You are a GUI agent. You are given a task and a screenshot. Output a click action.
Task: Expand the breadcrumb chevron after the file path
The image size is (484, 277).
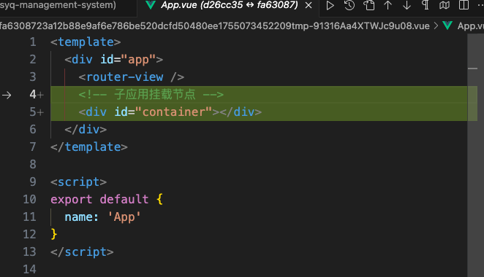click(436, 26)
